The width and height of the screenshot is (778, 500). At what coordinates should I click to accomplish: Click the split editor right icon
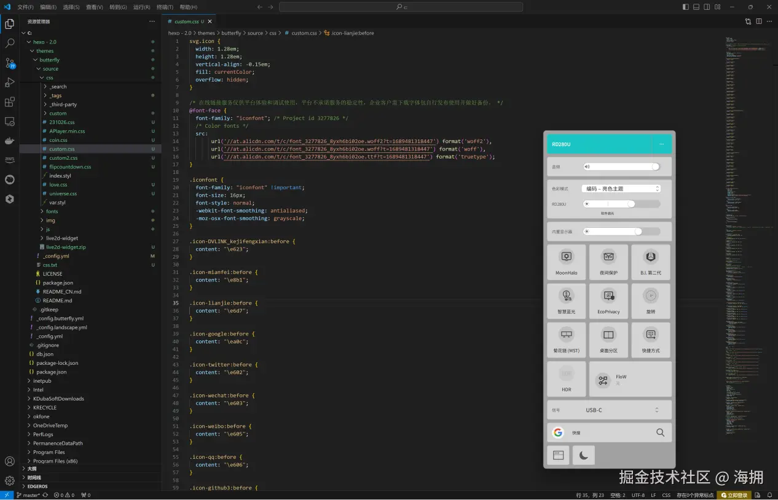coord(759,21)
